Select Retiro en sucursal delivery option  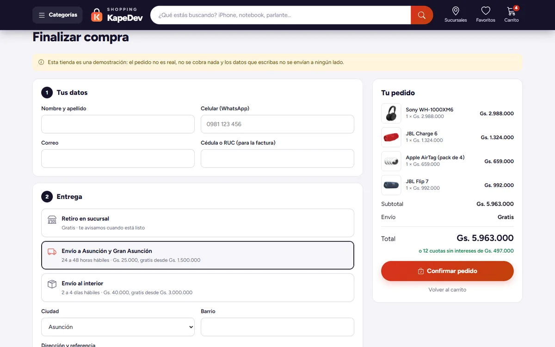coord(197,223)
